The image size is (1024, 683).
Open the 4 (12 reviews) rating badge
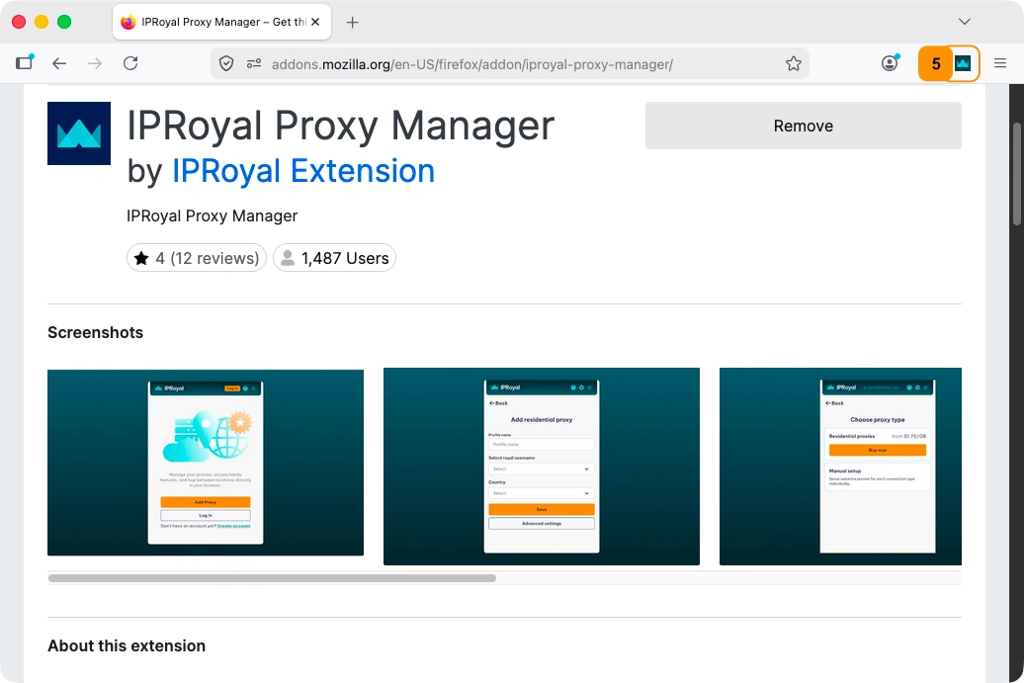click(197, 258)
